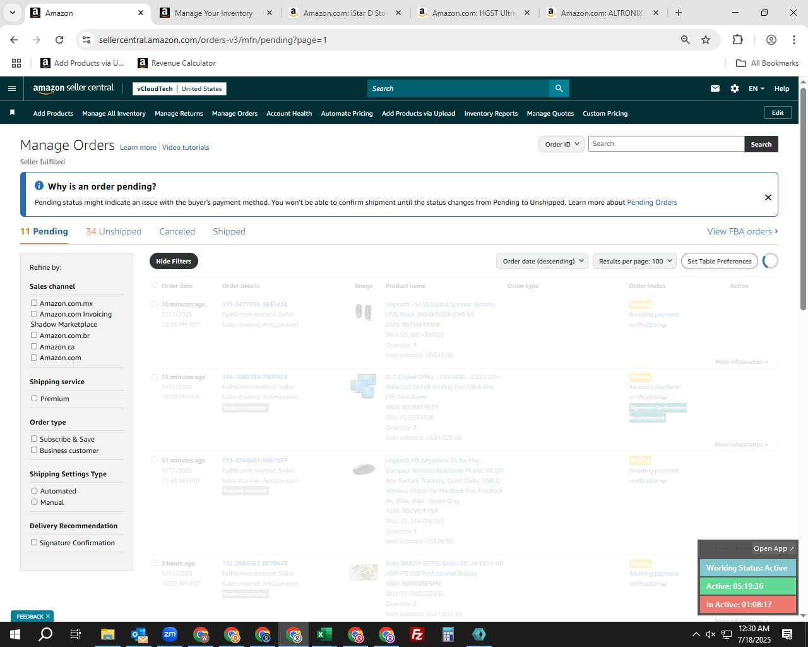Bookmark this page with the star icon
Image resolution: width=808 pixels, height=647 pixels.
(x=706, y=40)
